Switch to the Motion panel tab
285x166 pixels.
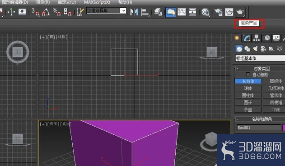pos(266,38)
